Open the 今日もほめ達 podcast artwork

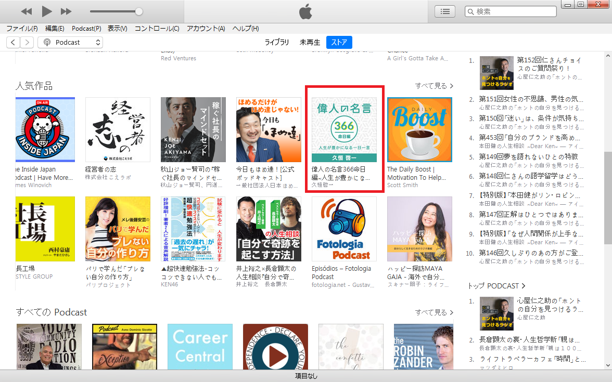[269, 129]
